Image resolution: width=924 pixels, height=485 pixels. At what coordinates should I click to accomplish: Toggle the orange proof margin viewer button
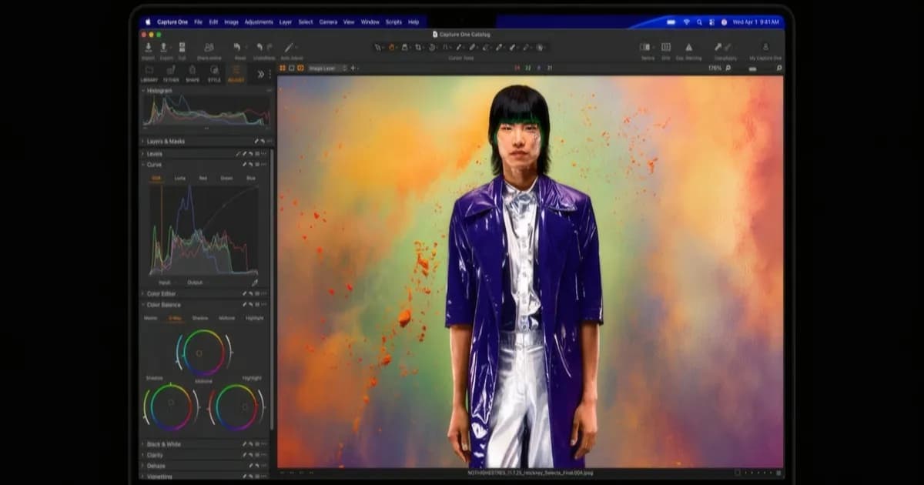[x=300, y=68]
